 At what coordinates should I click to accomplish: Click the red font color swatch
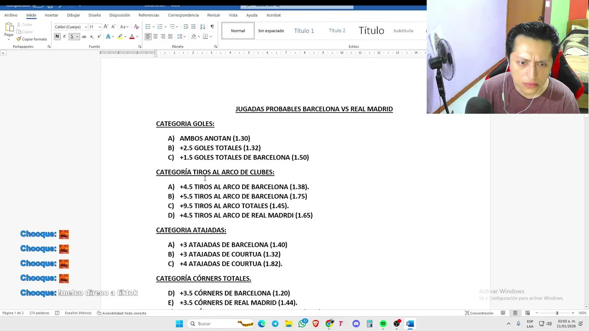132,36
